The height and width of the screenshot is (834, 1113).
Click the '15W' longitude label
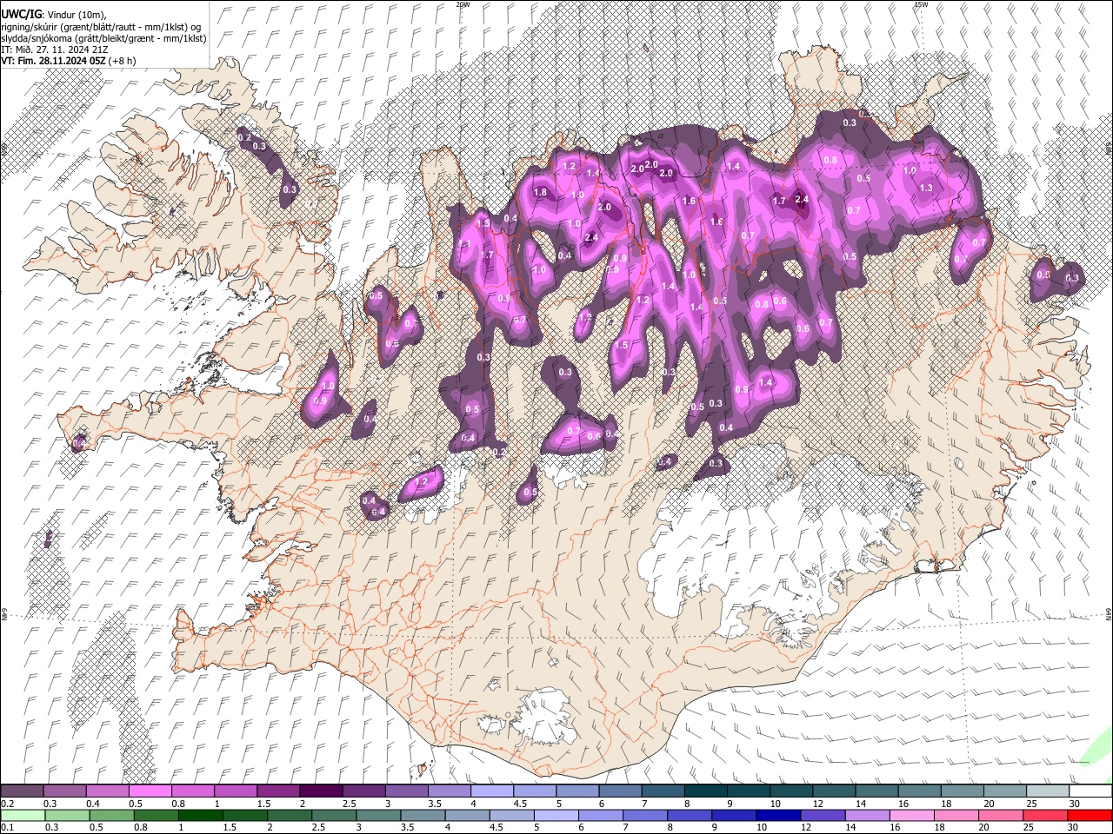pos(921,4)
